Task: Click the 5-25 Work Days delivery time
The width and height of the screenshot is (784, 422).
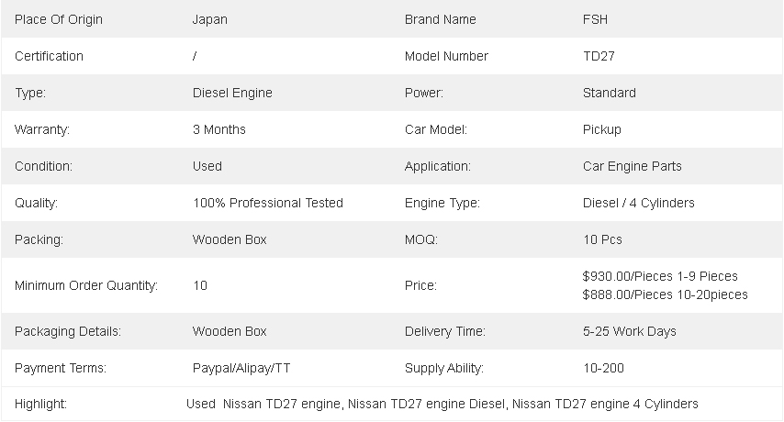Action: pos(629,331)
